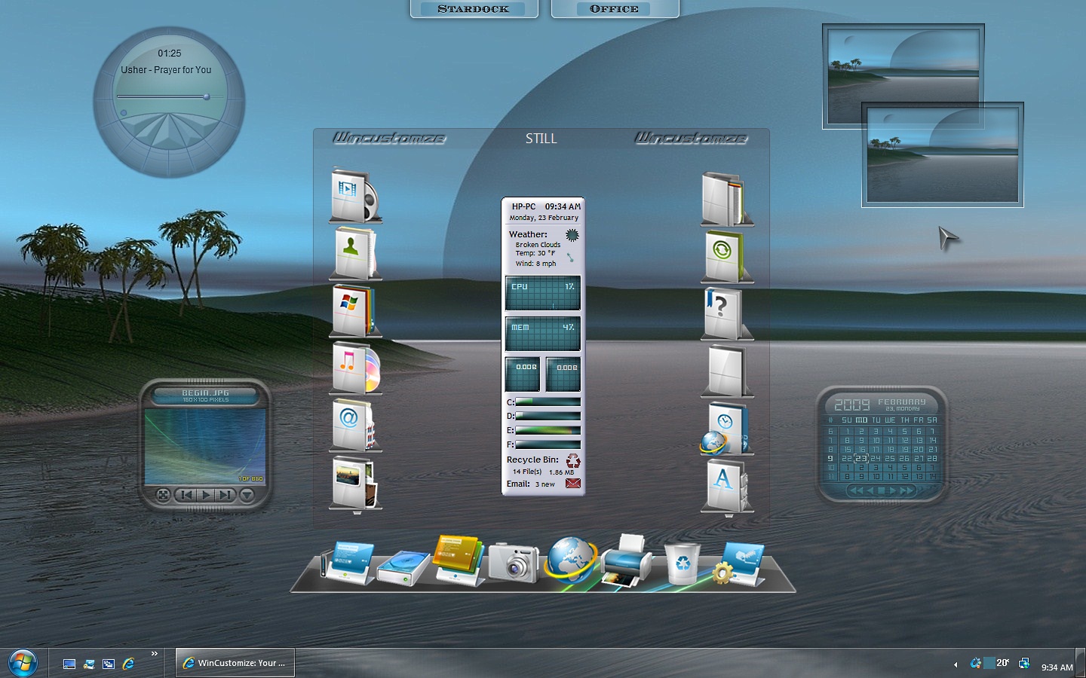This screenshot has width=1086, height=678.
Task: Open the email @ folder icon
Action: [354, 425]
